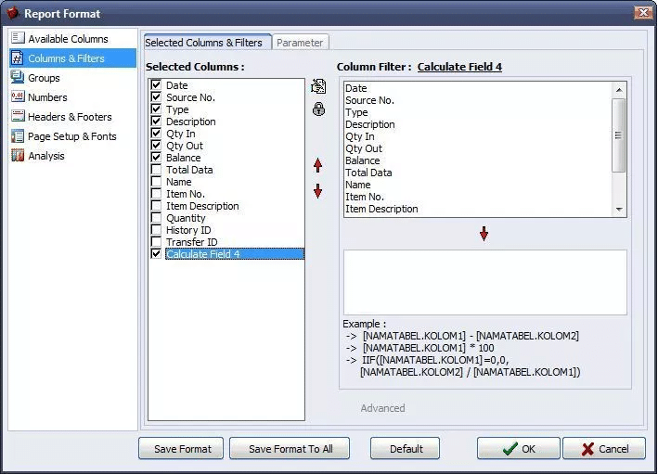
Task: Uncheck the Source No. column checkbox
Action: pos(156,96)
